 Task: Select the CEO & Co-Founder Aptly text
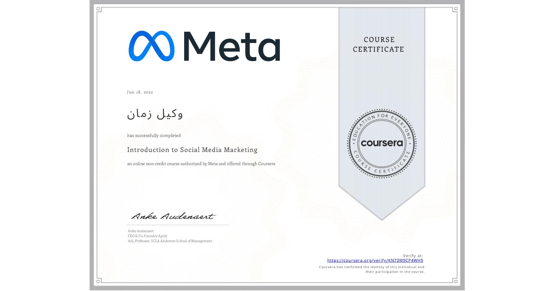[147, 236]
